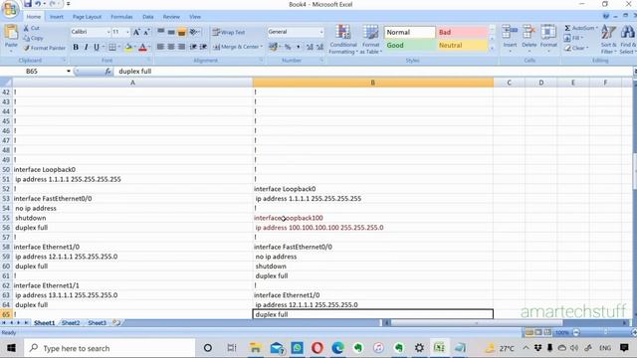
Task: Toggle Italic formatting
Action: point(86,47)
